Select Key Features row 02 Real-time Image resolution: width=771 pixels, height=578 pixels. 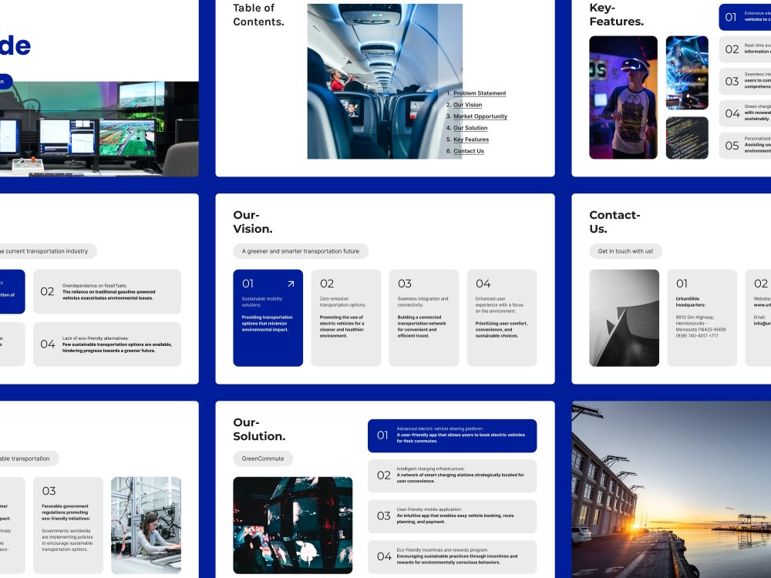[745, 49]
